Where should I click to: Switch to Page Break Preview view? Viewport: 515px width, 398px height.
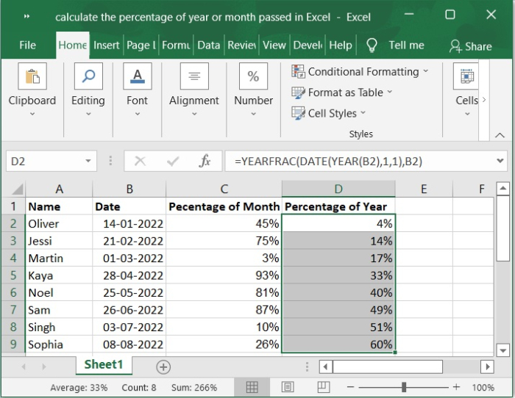323,387
